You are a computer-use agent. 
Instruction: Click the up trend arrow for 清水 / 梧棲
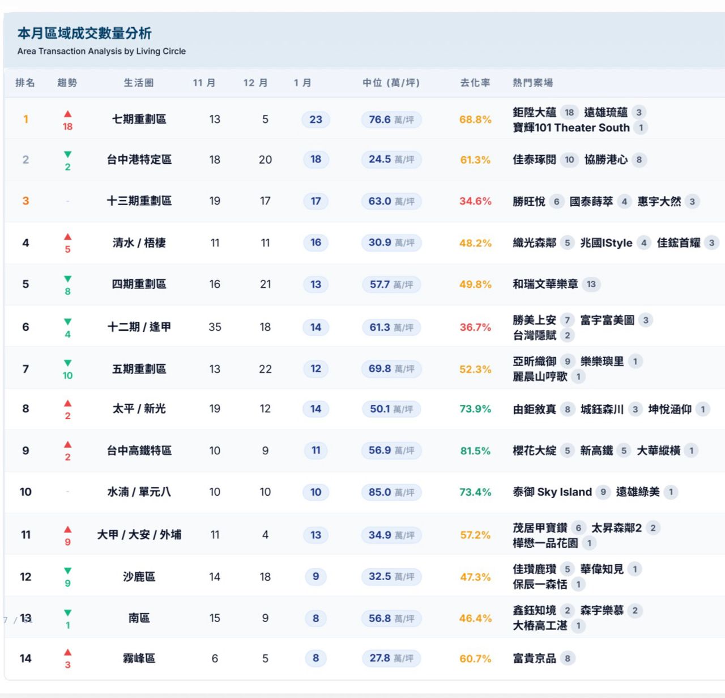[67, 237]
